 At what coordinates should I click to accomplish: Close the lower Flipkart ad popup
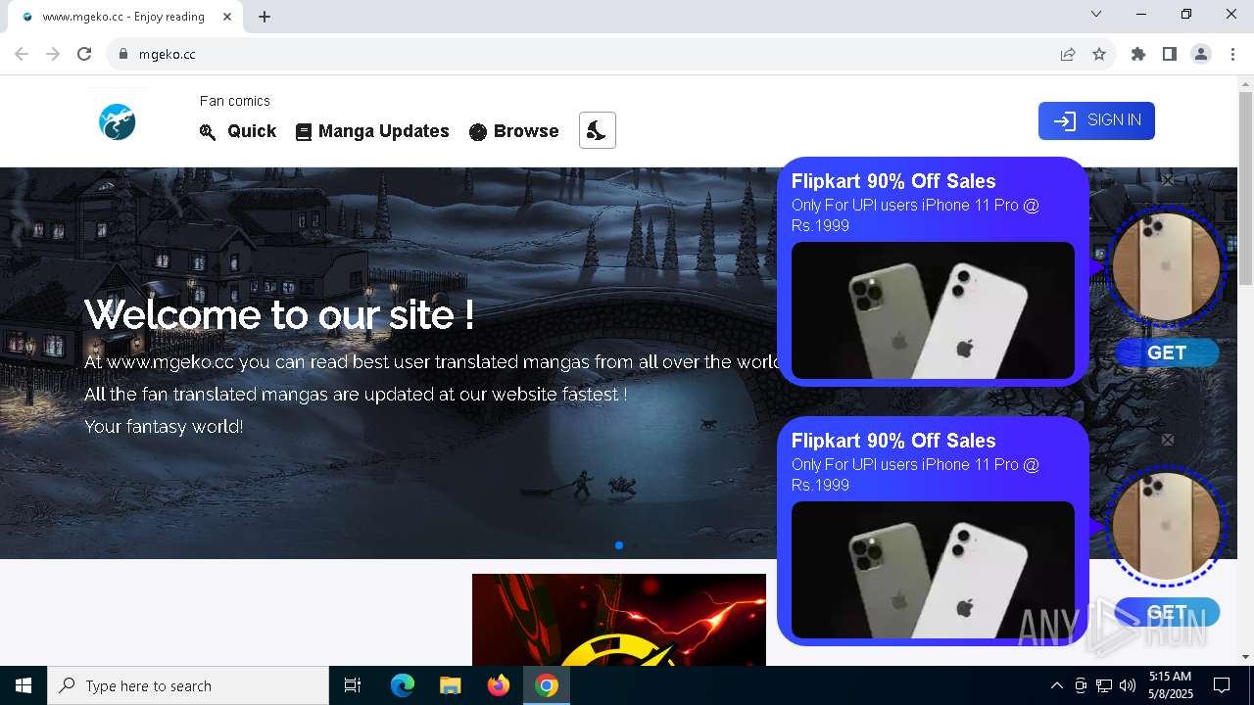(x=1168, y=440)
